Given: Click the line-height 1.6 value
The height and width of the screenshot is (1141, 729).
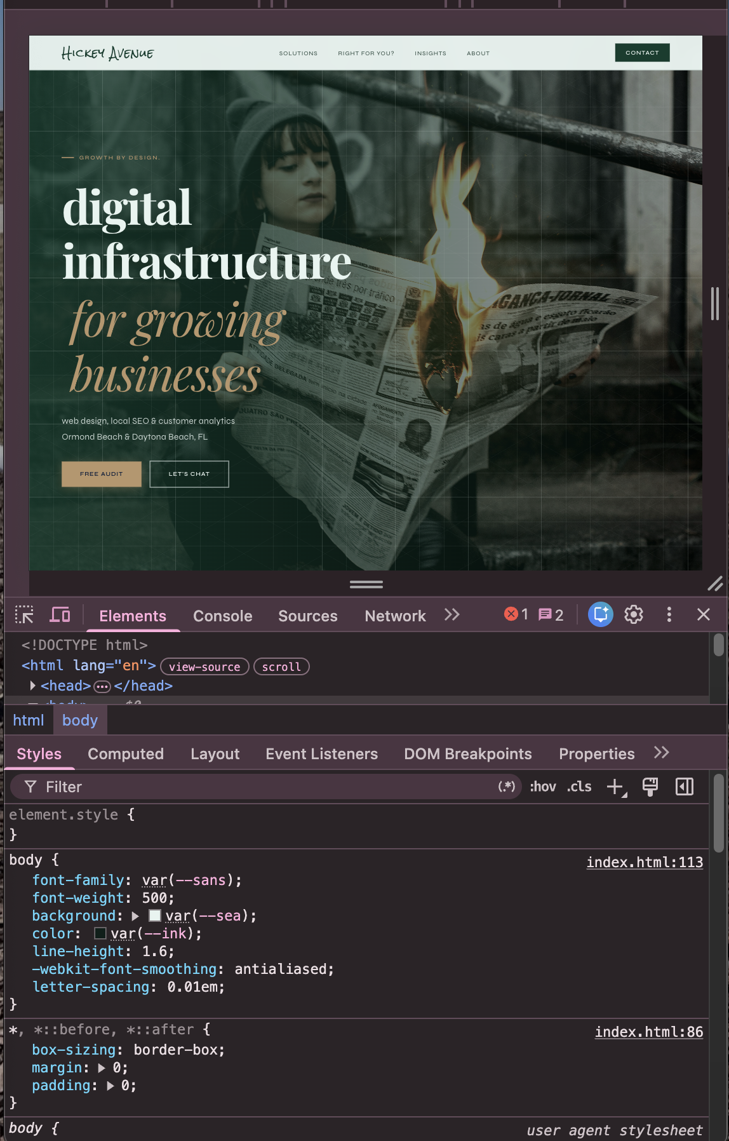Looking at the screenshot, I should pyautogui.click(x=154, y=951).
